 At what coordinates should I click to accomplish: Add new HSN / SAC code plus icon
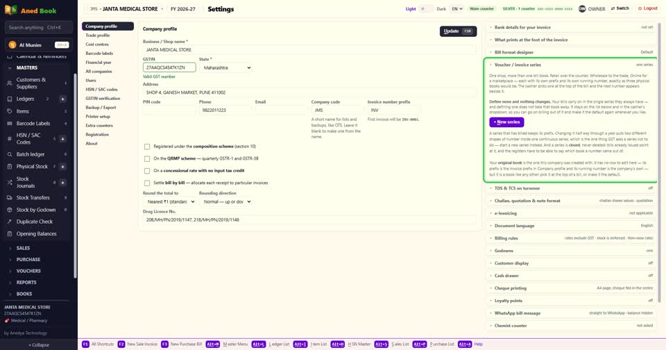coord(62,139)
